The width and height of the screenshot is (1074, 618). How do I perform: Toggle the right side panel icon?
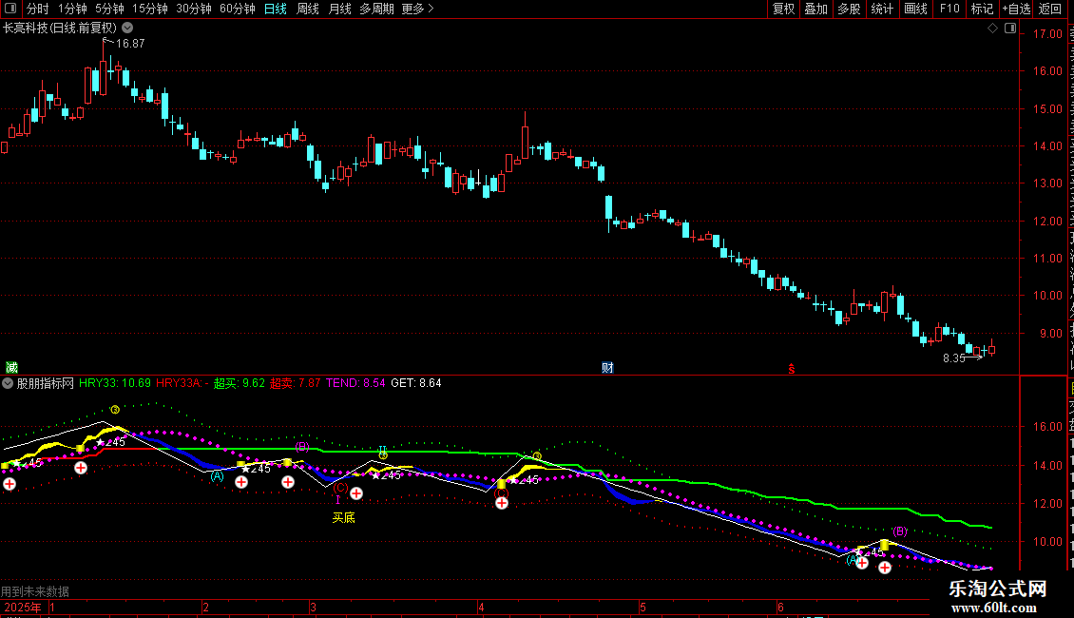(1010, 29)
